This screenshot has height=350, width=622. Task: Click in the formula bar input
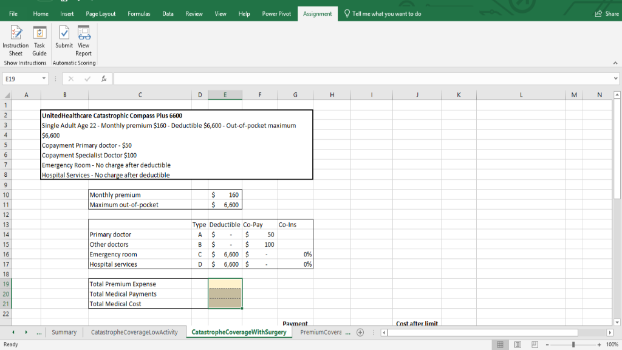click(363, 78)
